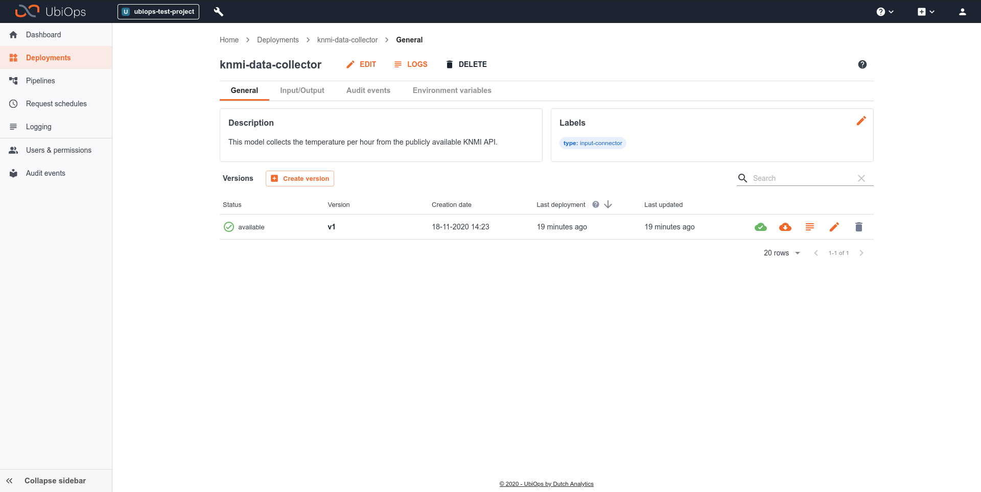The width and height of the screenshot is (981, 492).
Task: Click the Status column header
Action: click(232, 205)
